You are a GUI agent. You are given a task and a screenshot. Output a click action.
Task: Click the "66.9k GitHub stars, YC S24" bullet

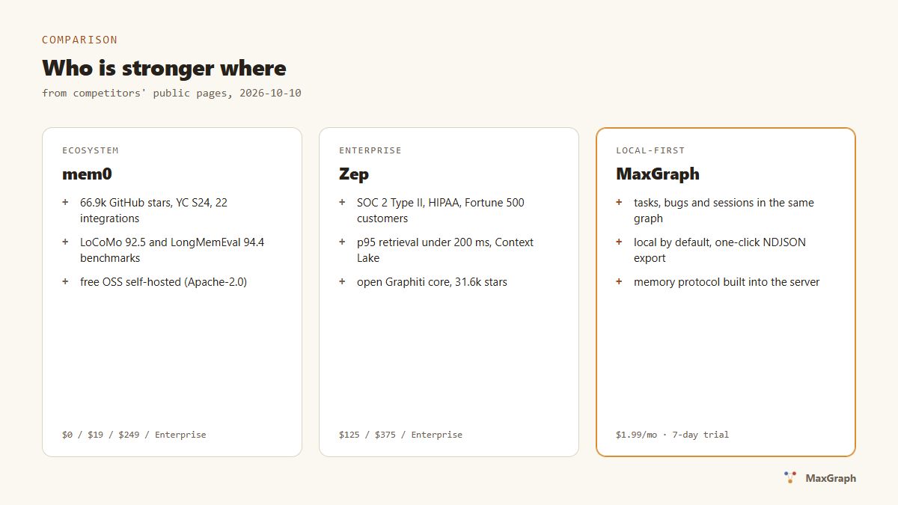tap(153, 210)
